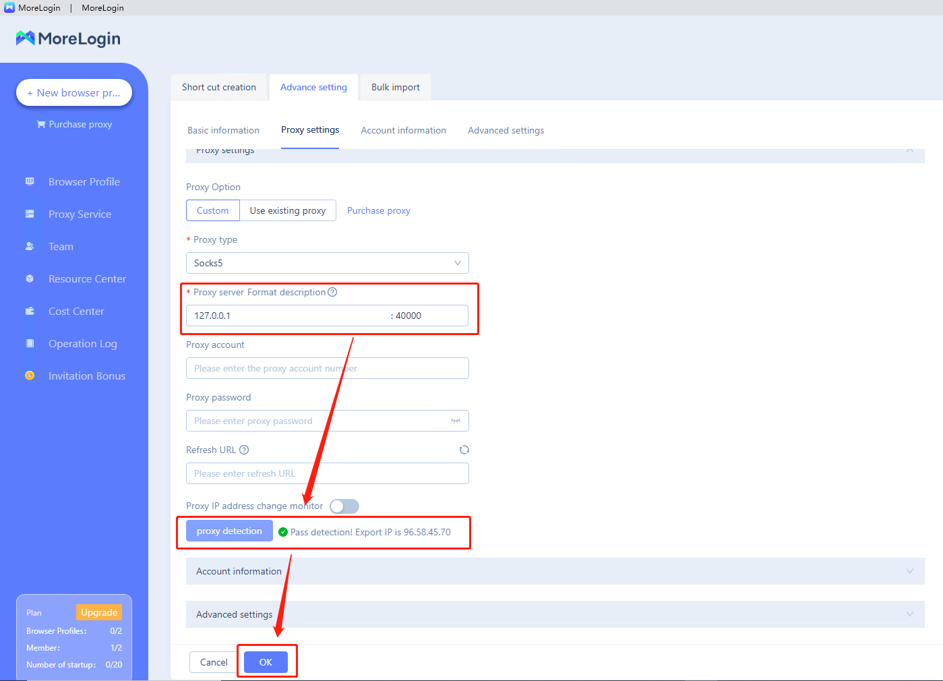The image size is (943, 681).
Task: Open the Proxy type Socks5 dropdown
Action: point(328,263)
